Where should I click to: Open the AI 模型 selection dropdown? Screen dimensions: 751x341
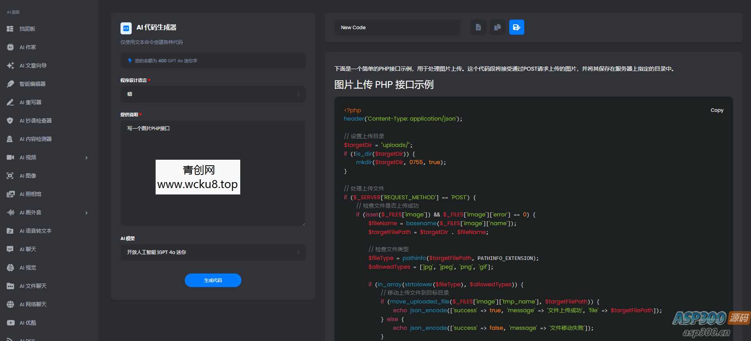click(x=213, y=252)
